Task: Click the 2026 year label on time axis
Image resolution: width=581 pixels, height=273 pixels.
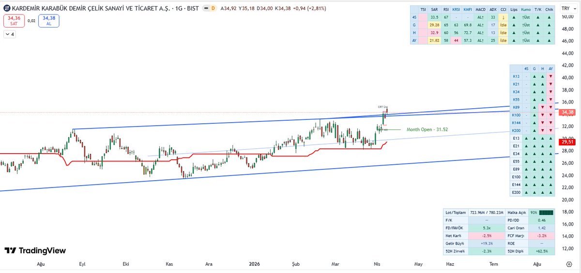Action: tap(255, 264)
